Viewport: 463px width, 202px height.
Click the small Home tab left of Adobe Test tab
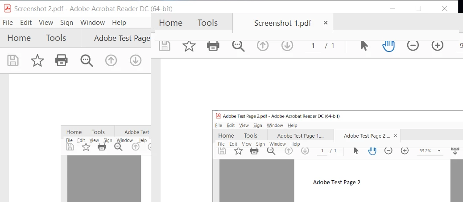[74, 132]
